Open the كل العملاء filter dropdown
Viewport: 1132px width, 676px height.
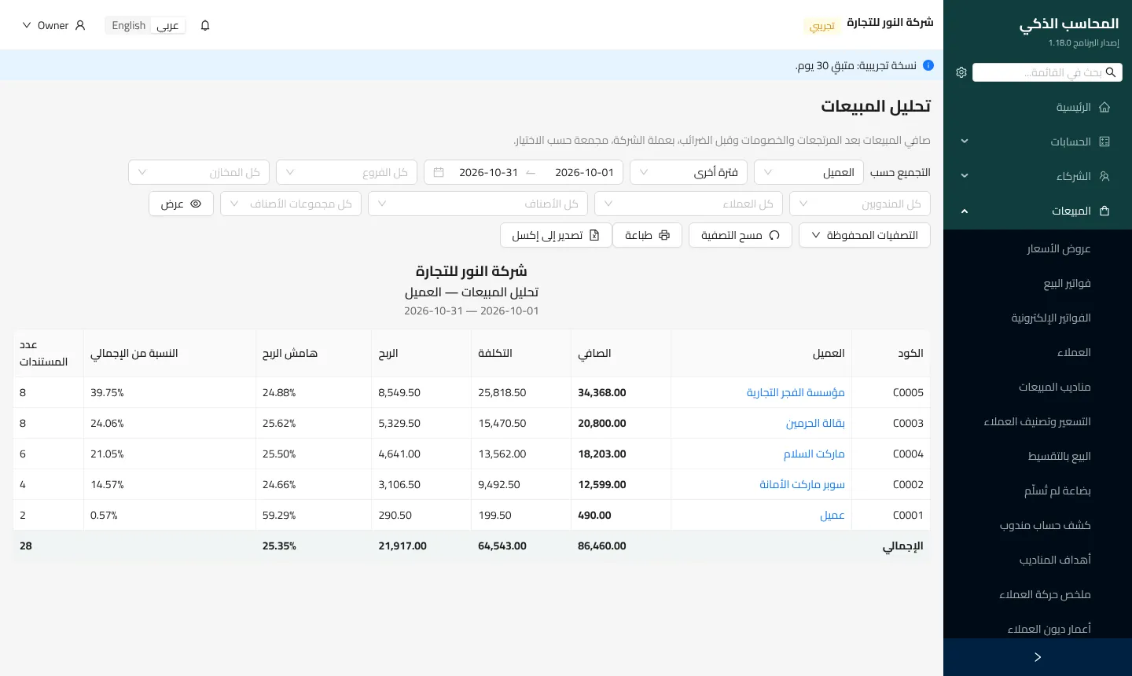tap(689, 204)
